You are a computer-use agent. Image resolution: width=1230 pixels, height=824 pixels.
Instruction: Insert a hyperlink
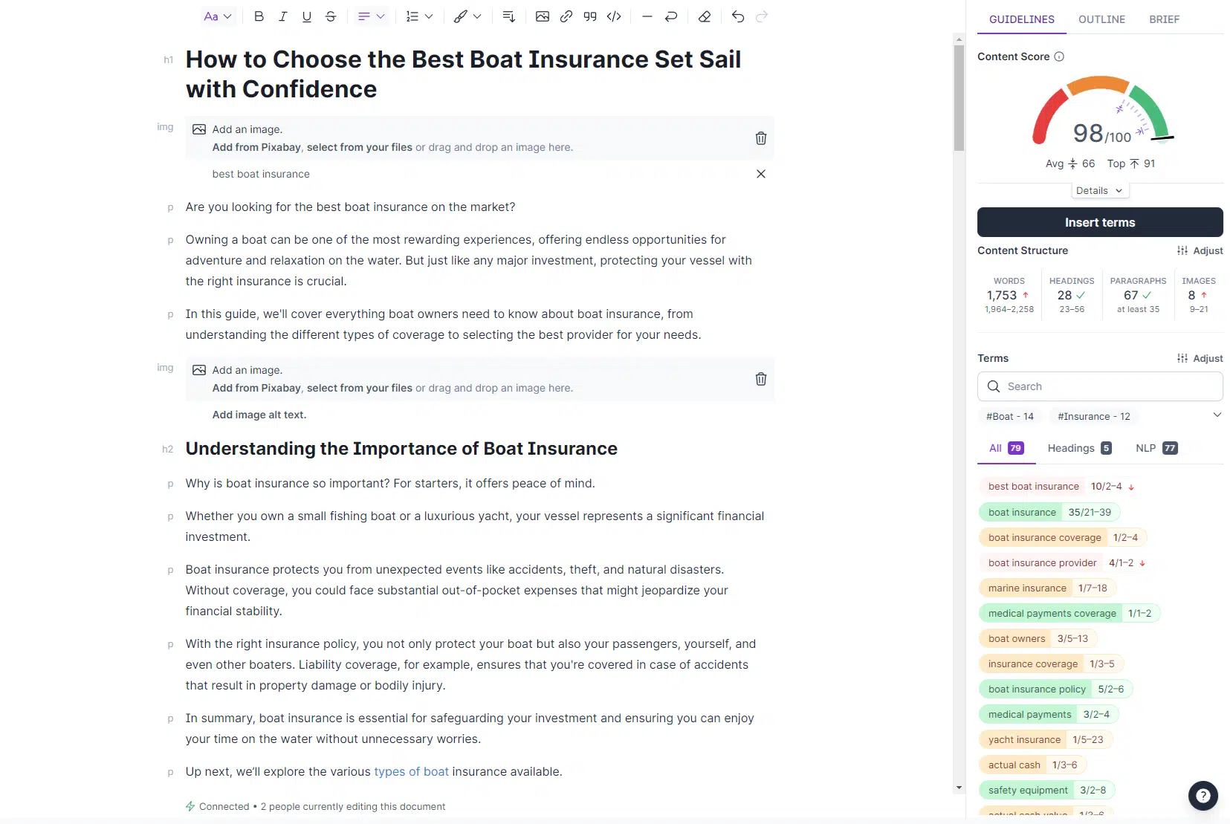pos(566,16)
